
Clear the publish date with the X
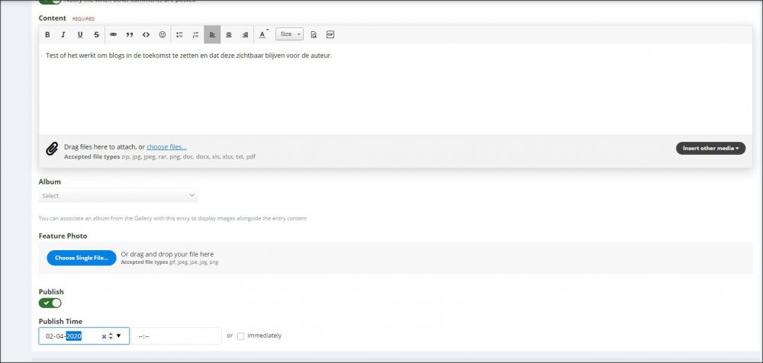104,336
